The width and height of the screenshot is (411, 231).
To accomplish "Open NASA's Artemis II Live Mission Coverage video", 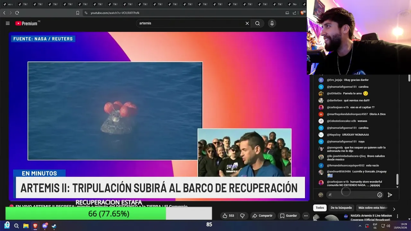I will tap(371, 218).
